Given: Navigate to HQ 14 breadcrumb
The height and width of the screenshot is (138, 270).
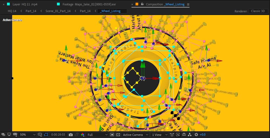Looking at the screenshot, I should (x=12, y=11).
